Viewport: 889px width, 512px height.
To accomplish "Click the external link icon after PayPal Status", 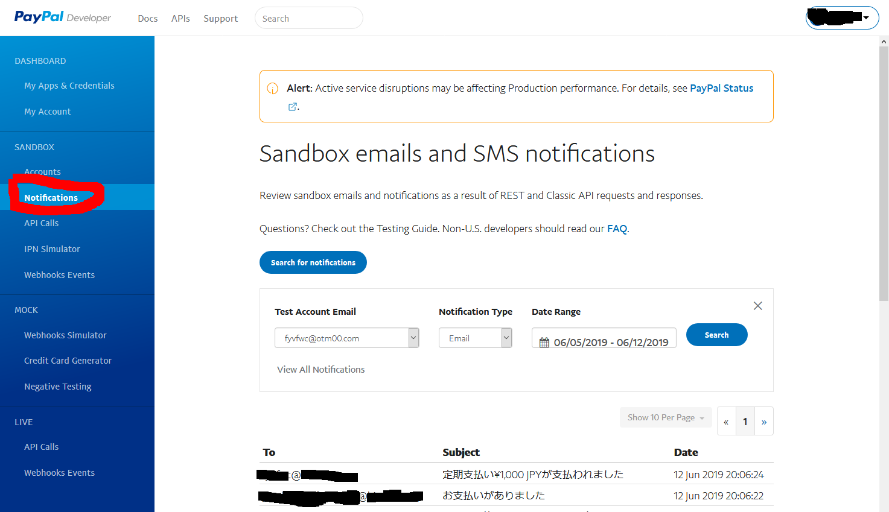I will (x=293, y=107).
